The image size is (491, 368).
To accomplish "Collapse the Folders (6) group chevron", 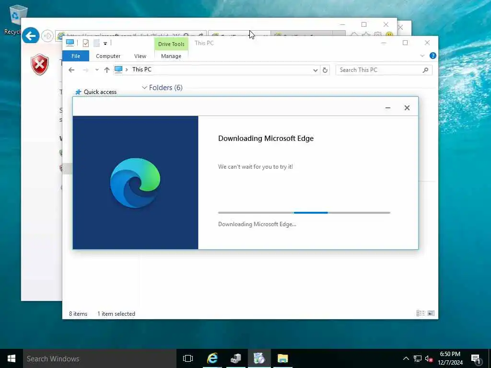I will click(x=144, y=88).
